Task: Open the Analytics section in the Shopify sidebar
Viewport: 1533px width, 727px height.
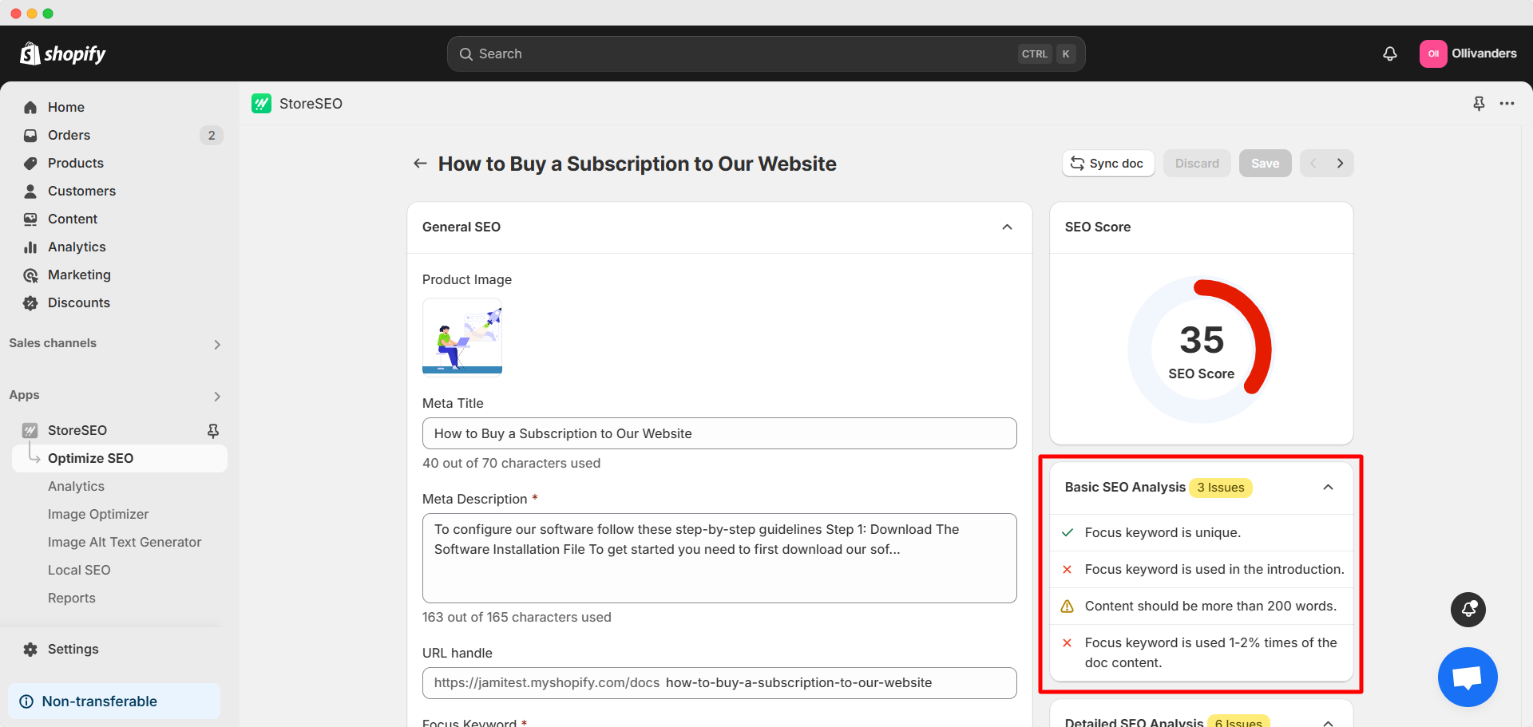Action: pyautogui.click(x=76, y=247)
